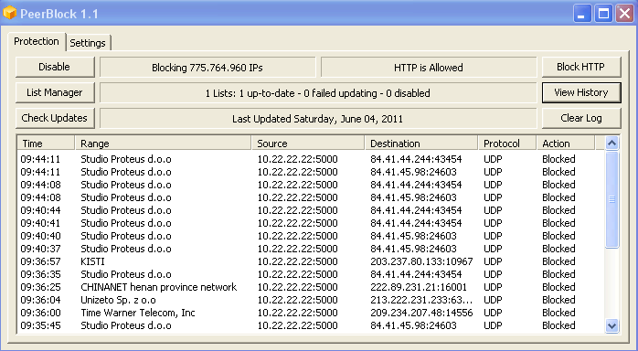
Task: Sort log by the Time column header
Action: pyautogui.click(x=46, y=144)
